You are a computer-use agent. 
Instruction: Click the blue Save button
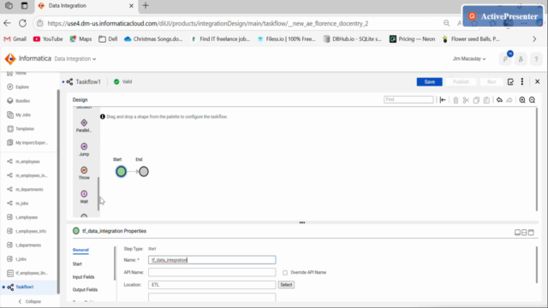tap(430, 82)
